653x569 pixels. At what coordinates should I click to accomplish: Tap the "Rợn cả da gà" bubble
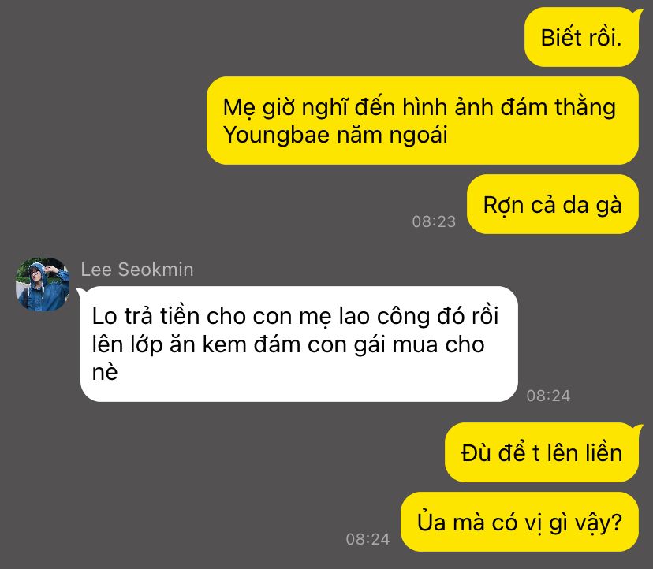pos(553,204)
